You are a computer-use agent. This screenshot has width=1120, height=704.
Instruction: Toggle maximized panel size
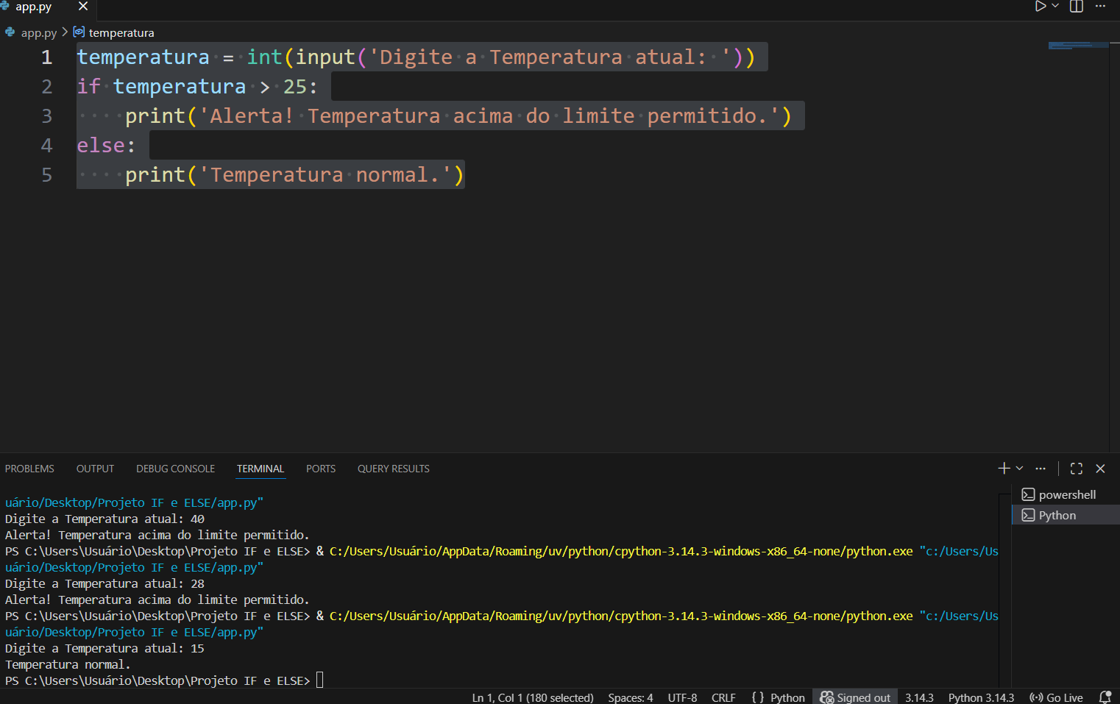click(x=1077, y=469)
